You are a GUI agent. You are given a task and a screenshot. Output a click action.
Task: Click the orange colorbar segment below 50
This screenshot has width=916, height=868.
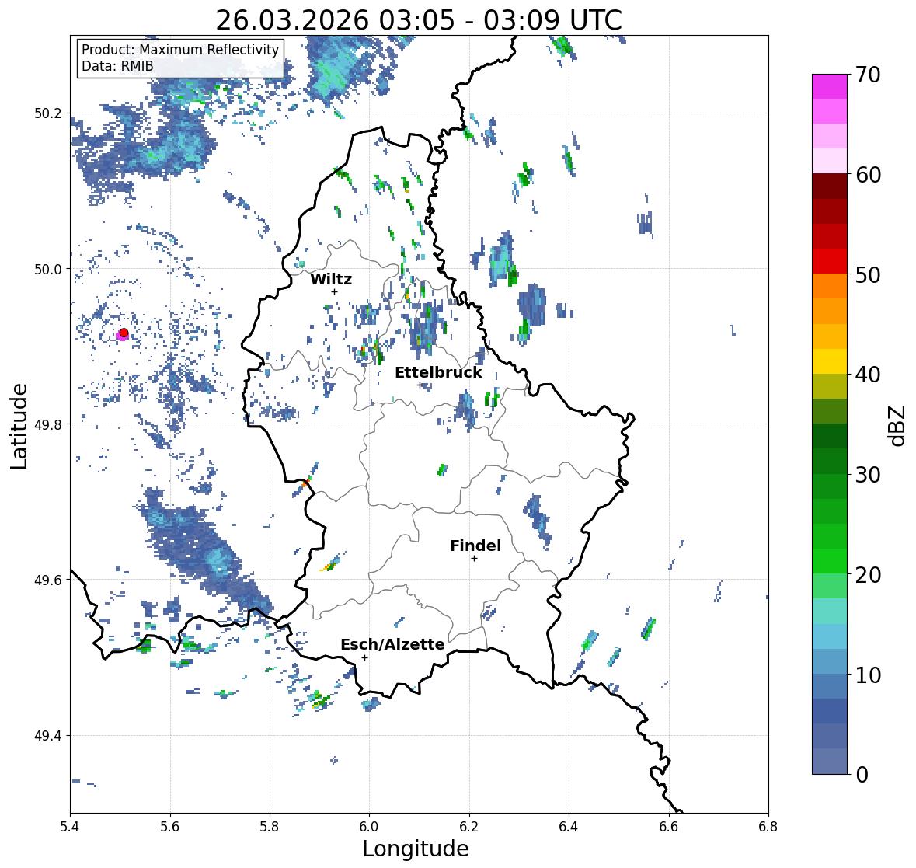[x=830, y=286]
